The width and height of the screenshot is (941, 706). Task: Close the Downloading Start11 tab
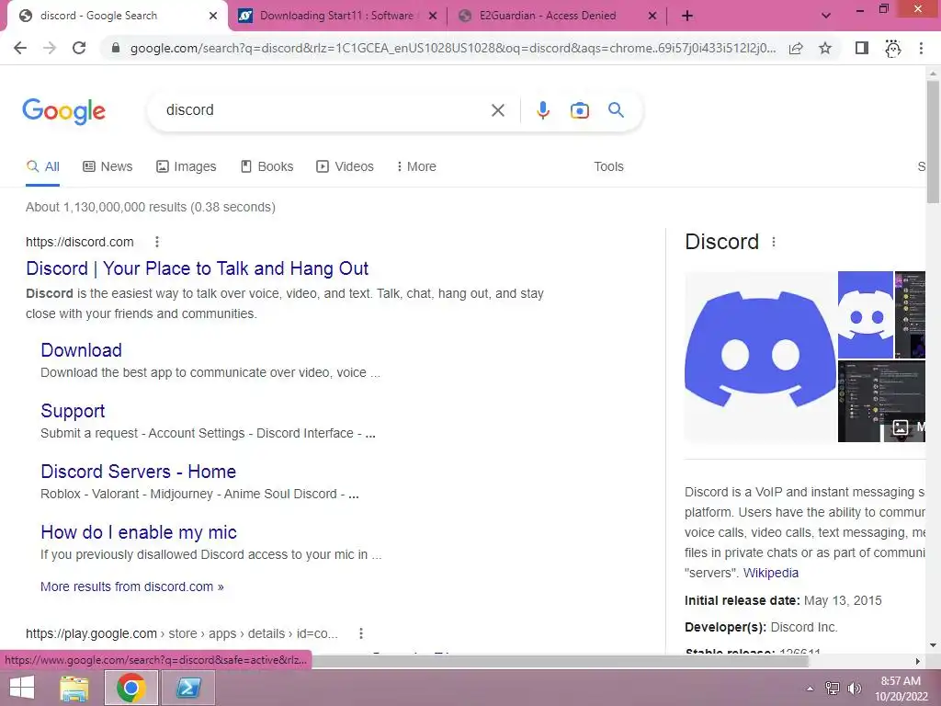432,16
